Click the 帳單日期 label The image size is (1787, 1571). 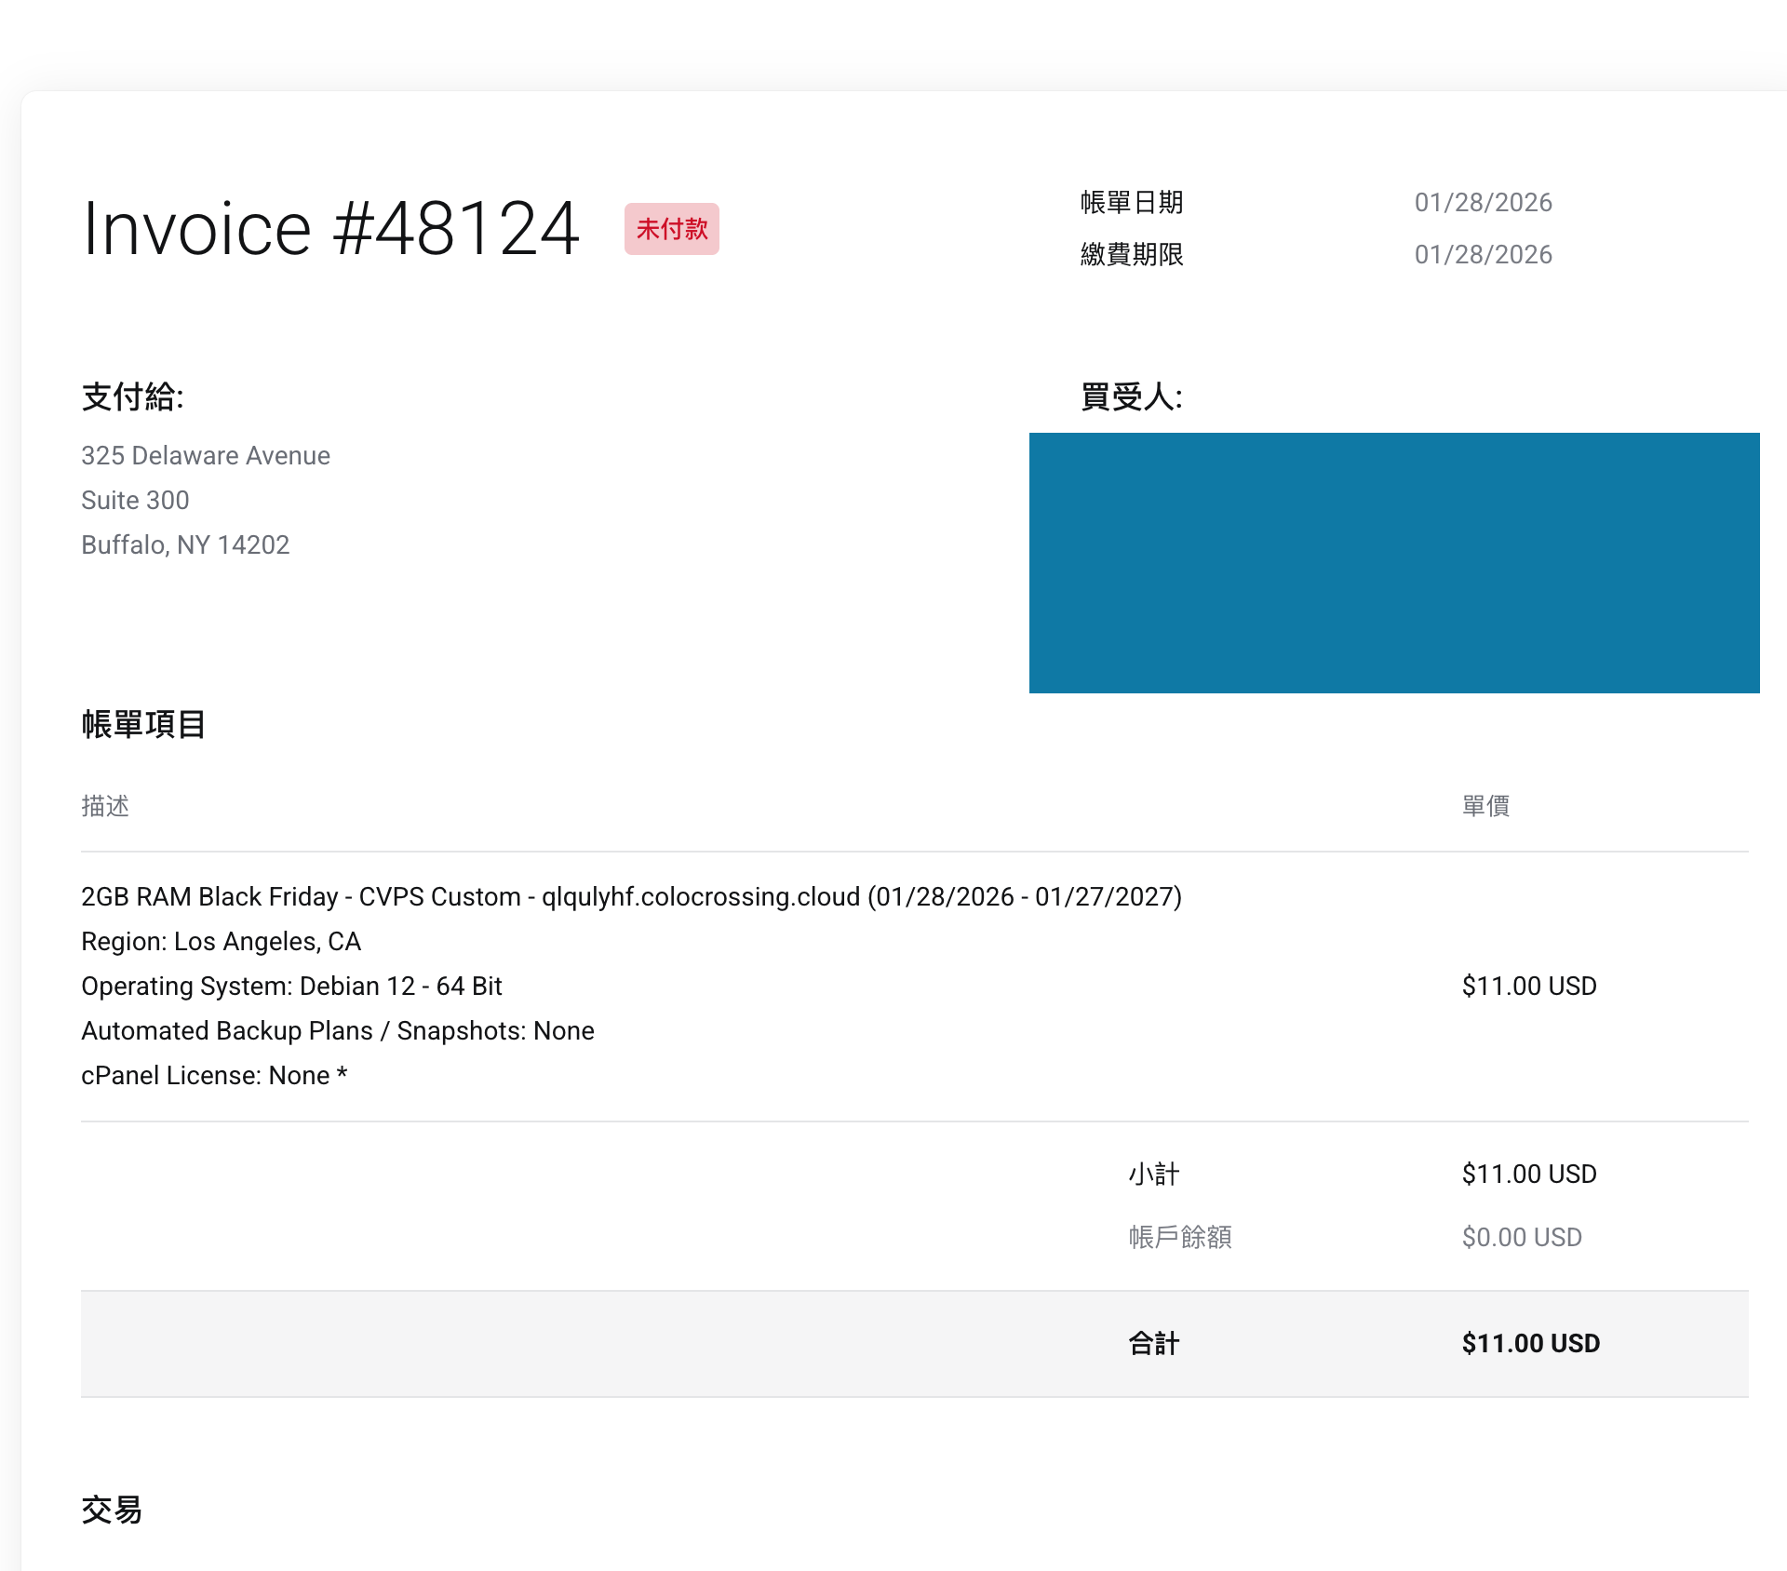coord(1131,202)
